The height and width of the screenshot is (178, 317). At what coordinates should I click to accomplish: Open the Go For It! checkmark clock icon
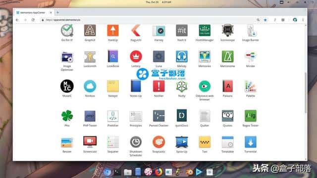click(x=67, y=31)
